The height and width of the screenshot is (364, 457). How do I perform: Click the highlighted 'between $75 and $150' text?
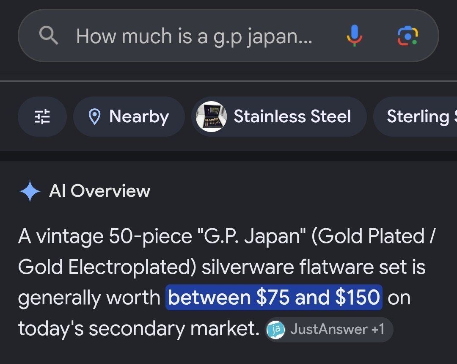pyautogui.click(x=274, y=298)
